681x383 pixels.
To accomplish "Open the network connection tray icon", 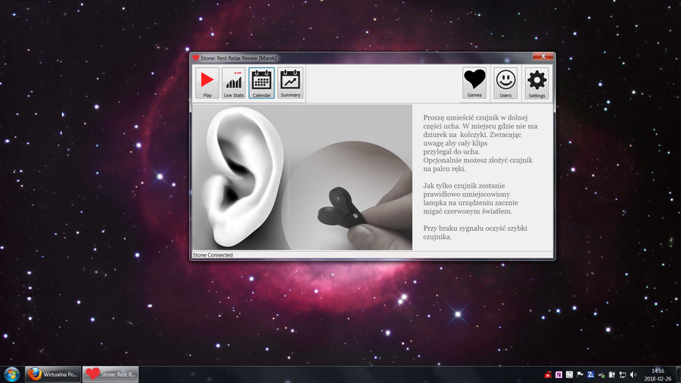I will pos(623,375).
